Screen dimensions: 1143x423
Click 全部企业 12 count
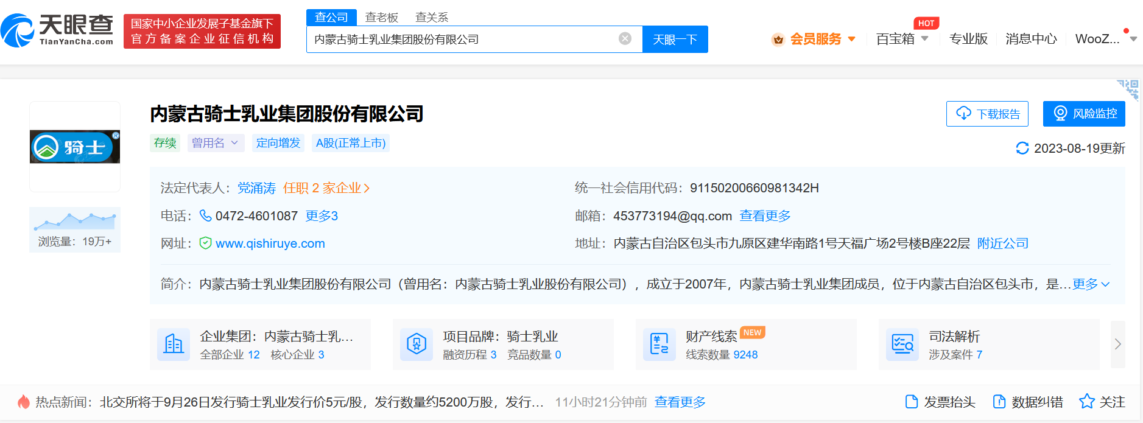[230, 355]
